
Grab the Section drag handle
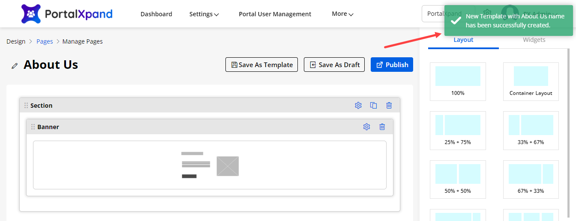26,106
